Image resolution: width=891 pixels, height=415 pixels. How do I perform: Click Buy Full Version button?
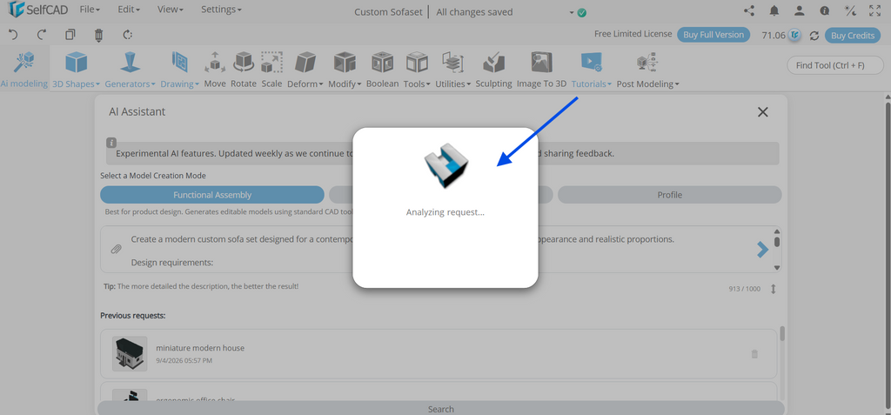click(x=713, y=35)
